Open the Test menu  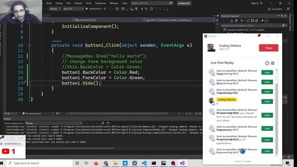click(69, 3)
